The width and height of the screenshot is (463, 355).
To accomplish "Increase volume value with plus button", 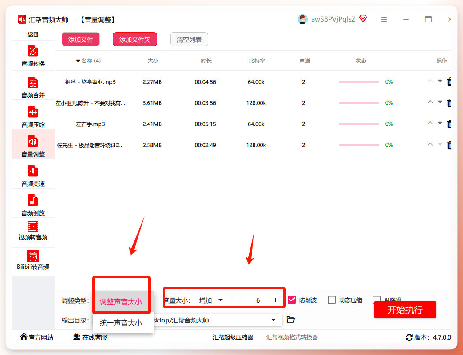I will (x=276, y=300).
